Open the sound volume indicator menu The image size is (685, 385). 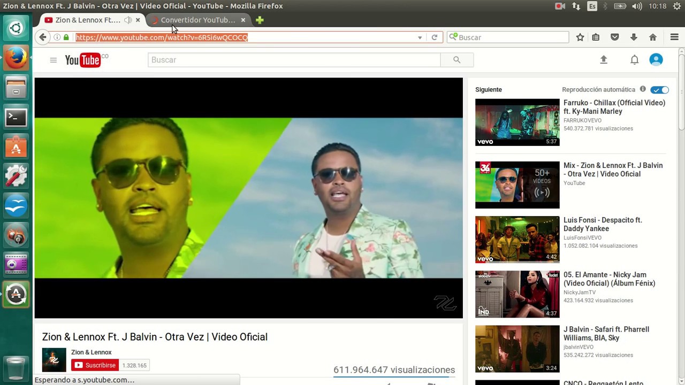click(637, 6)
